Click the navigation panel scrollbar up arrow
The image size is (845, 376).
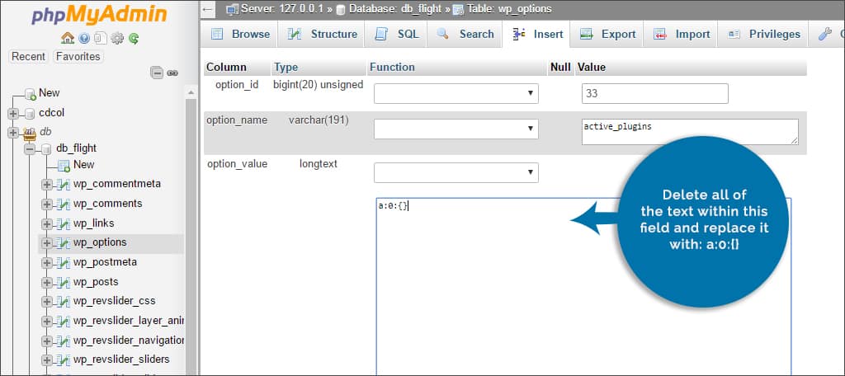pyautogui.click(x=191, y=93)
